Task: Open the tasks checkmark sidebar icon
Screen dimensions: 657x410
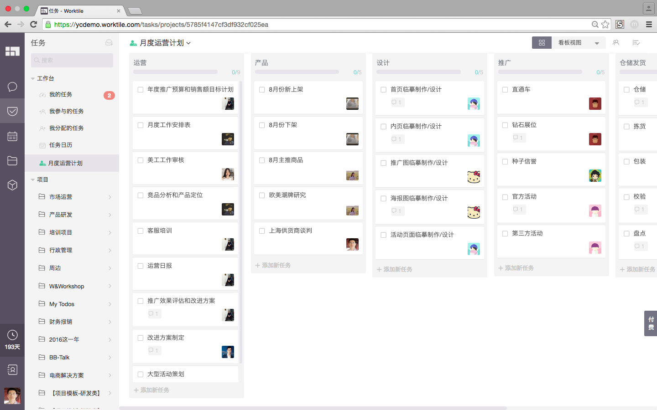Action: 12,111
